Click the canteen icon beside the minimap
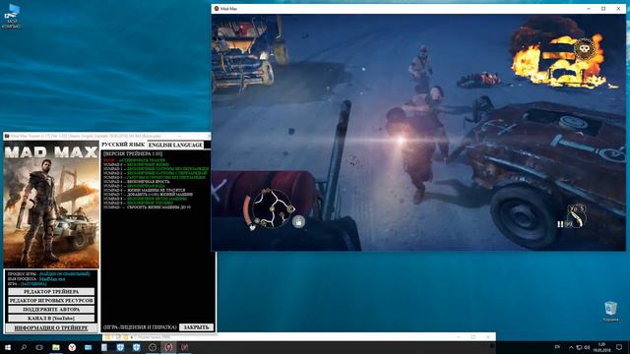 point(298,221)
